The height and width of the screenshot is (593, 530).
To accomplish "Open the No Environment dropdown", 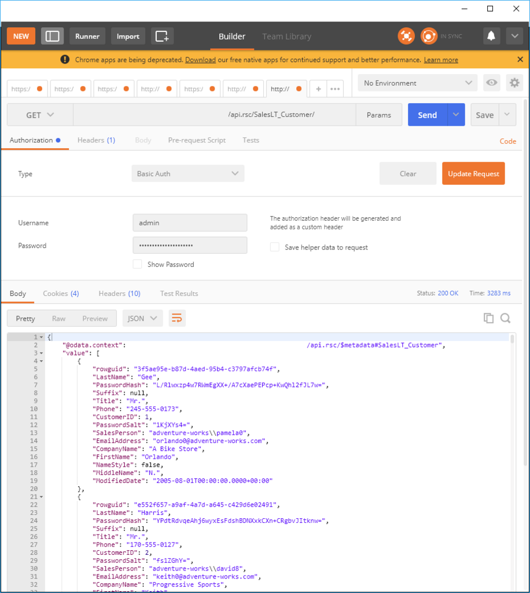I will 417,83.
